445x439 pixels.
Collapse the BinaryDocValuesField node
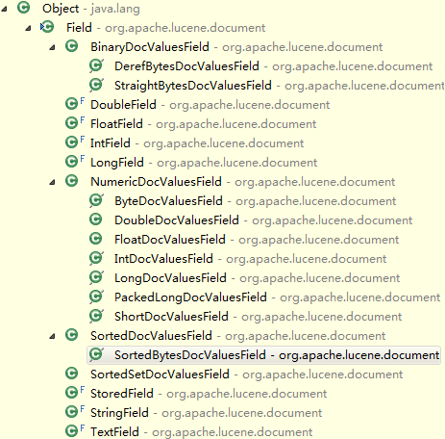[52, 47]
